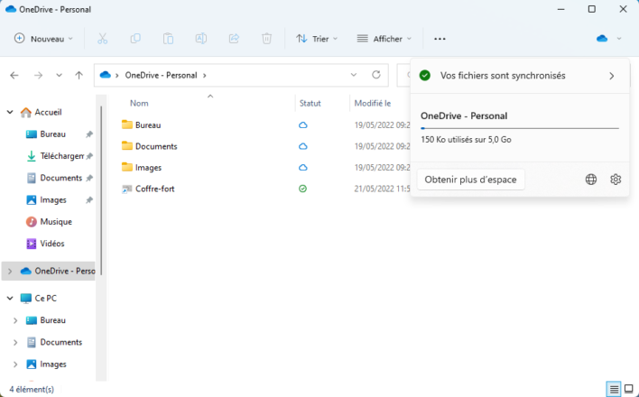Click the OneDrive storage usage bar

click(x=520, y=128)
